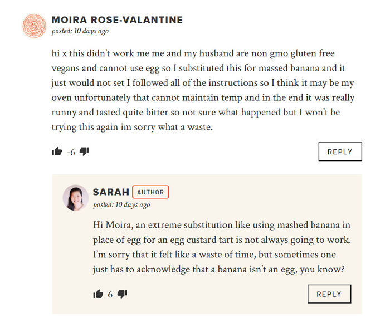
Task: Open the SARAH author name
Action: (x=111, y=192)
